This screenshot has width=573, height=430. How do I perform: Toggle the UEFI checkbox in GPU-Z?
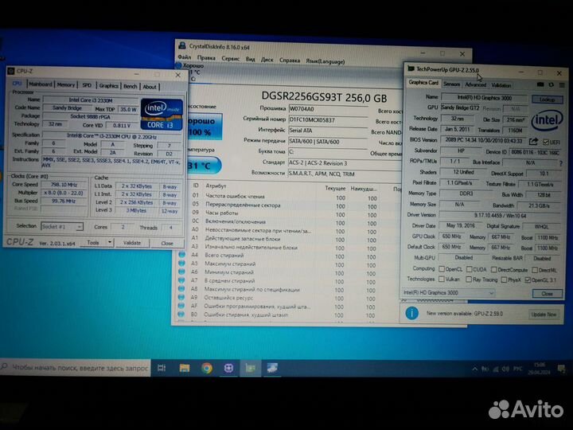click(546, 143)
